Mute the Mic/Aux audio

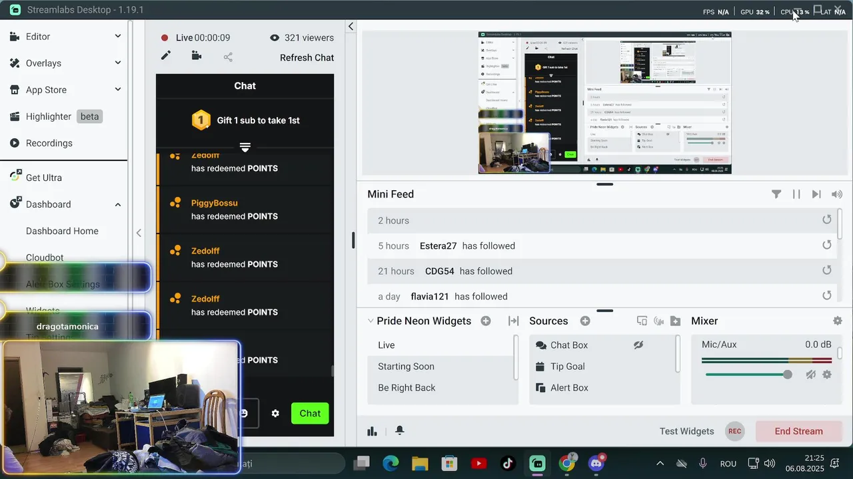click(x=810, y=375)
